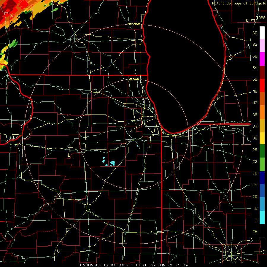Click the "100 NMI" range ring label
The width and height of the screenshot is (267, 267).
click(x=134, y=24)
